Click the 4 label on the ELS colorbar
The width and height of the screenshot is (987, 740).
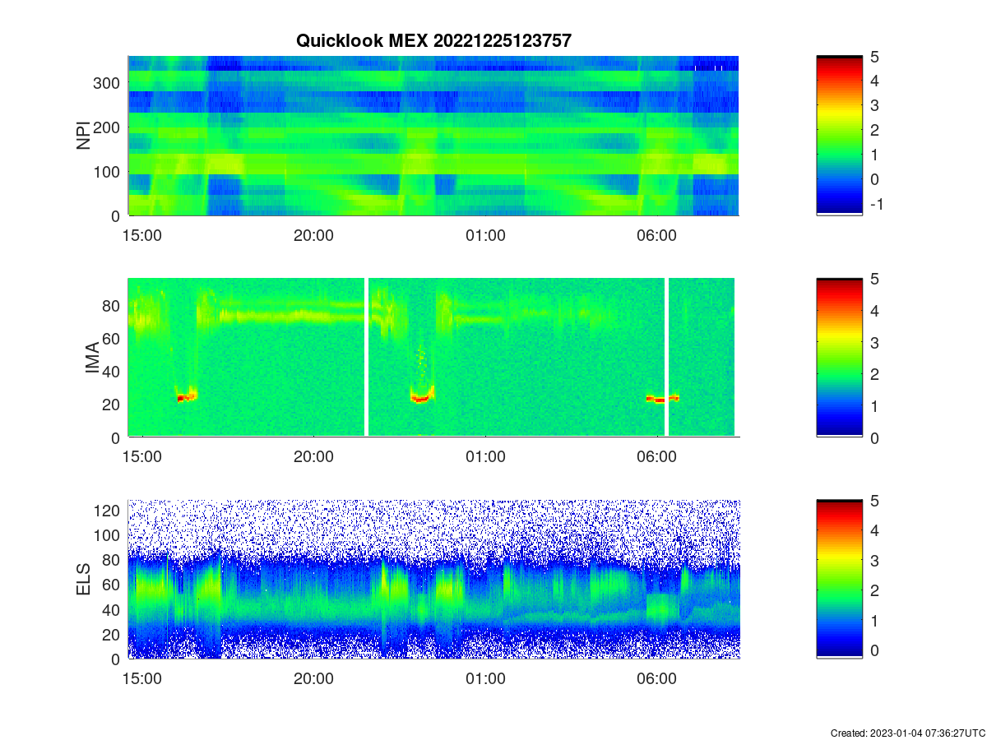874,530
